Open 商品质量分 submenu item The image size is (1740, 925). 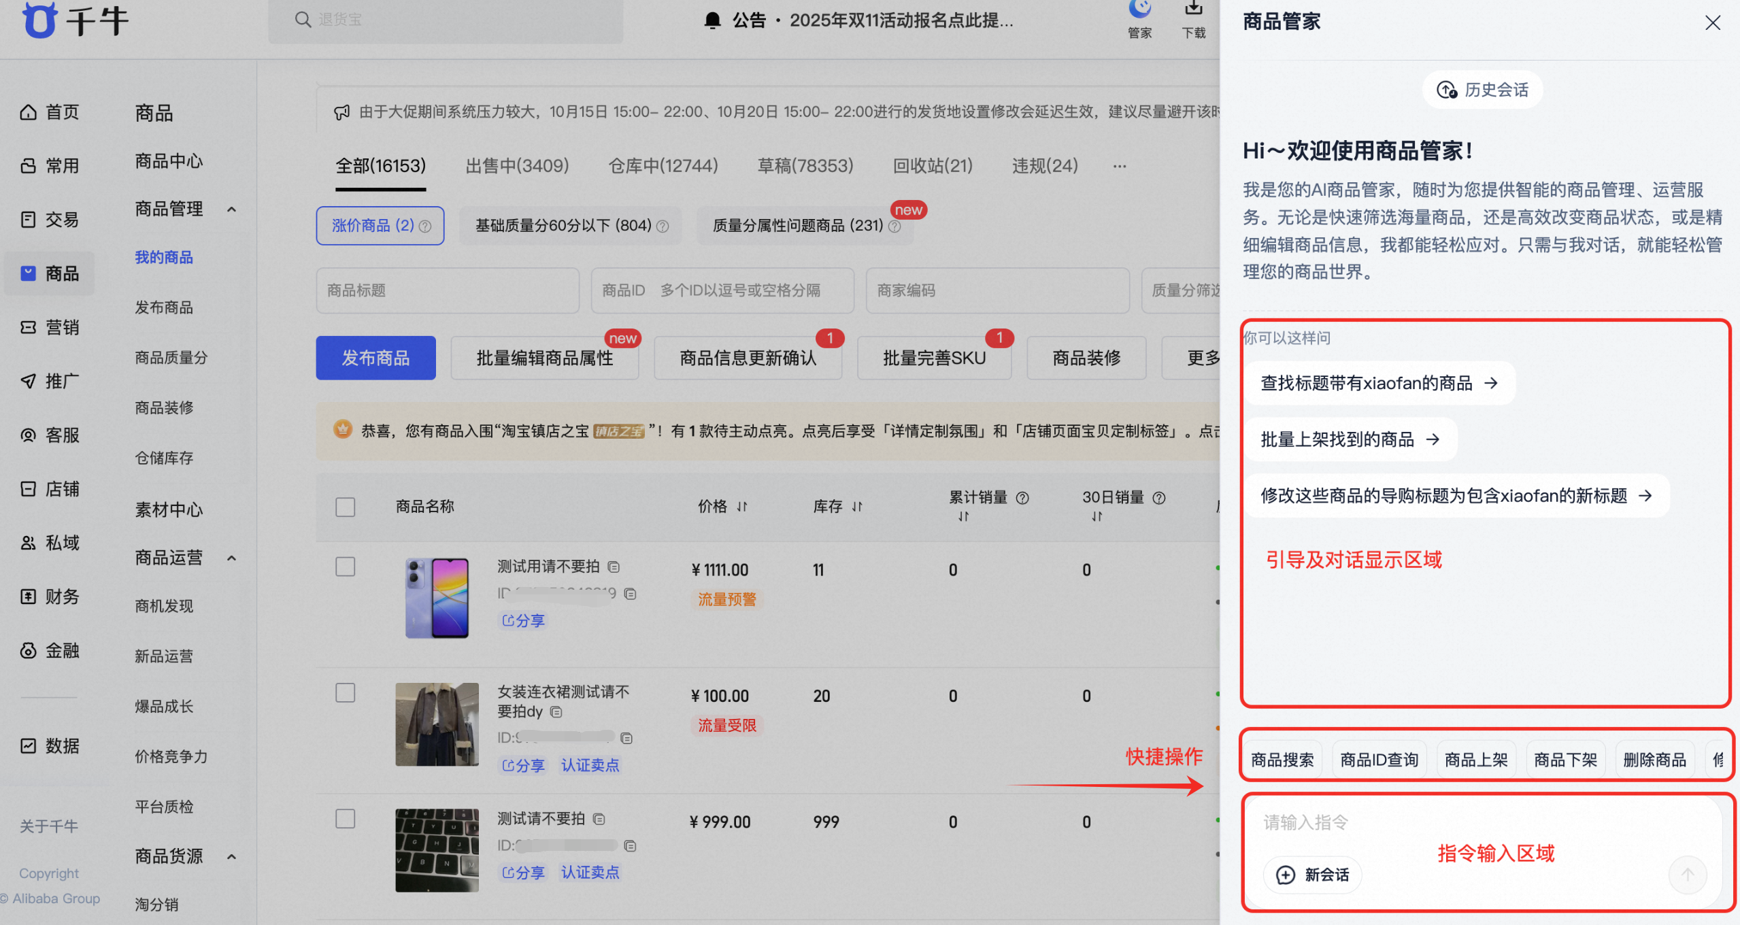[171, 357]
